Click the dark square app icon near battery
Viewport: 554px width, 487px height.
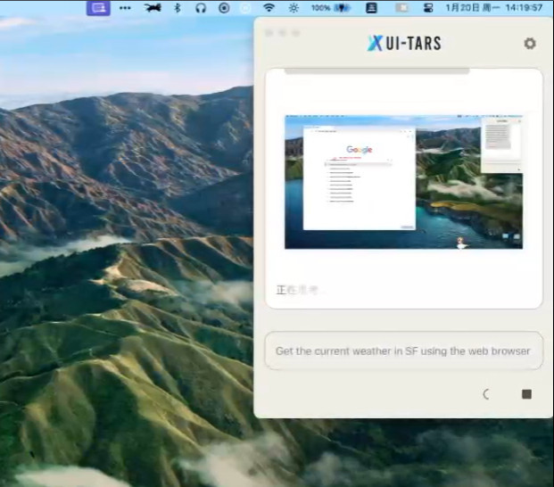371,8
